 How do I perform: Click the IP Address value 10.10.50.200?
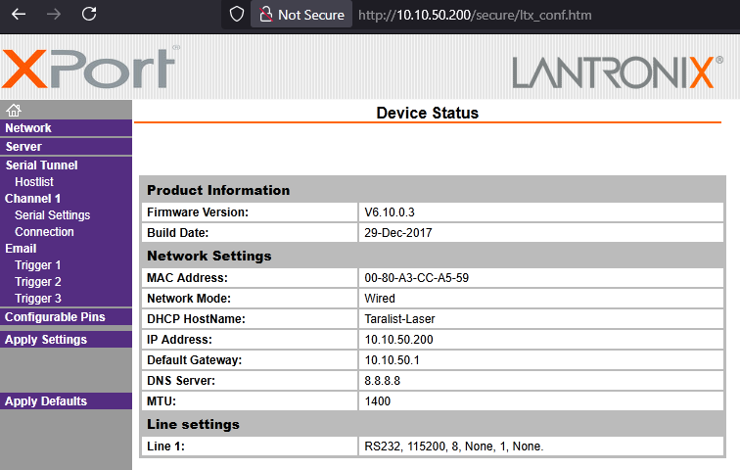tap(398, 340)
